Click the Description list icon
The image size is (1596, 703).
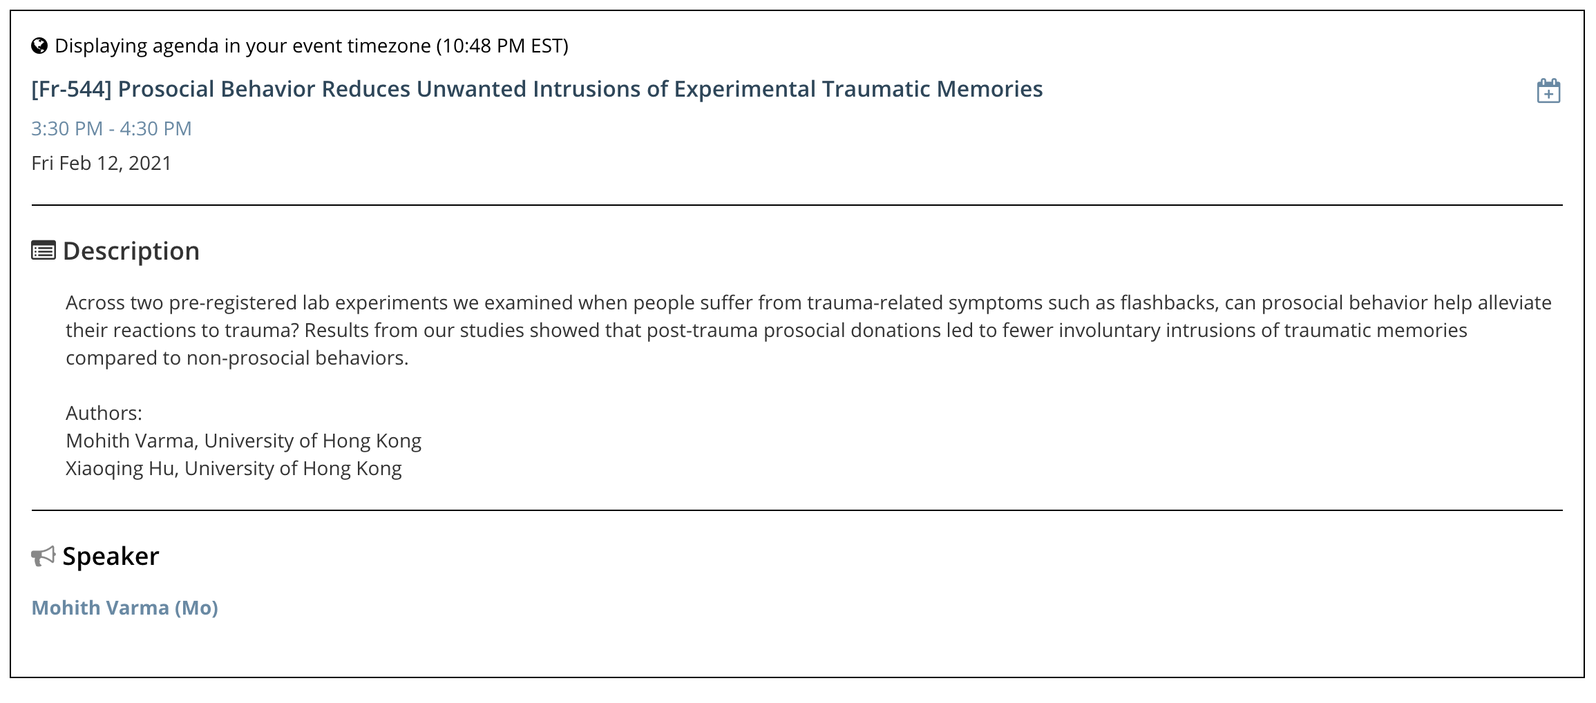[x=44, y=251]
